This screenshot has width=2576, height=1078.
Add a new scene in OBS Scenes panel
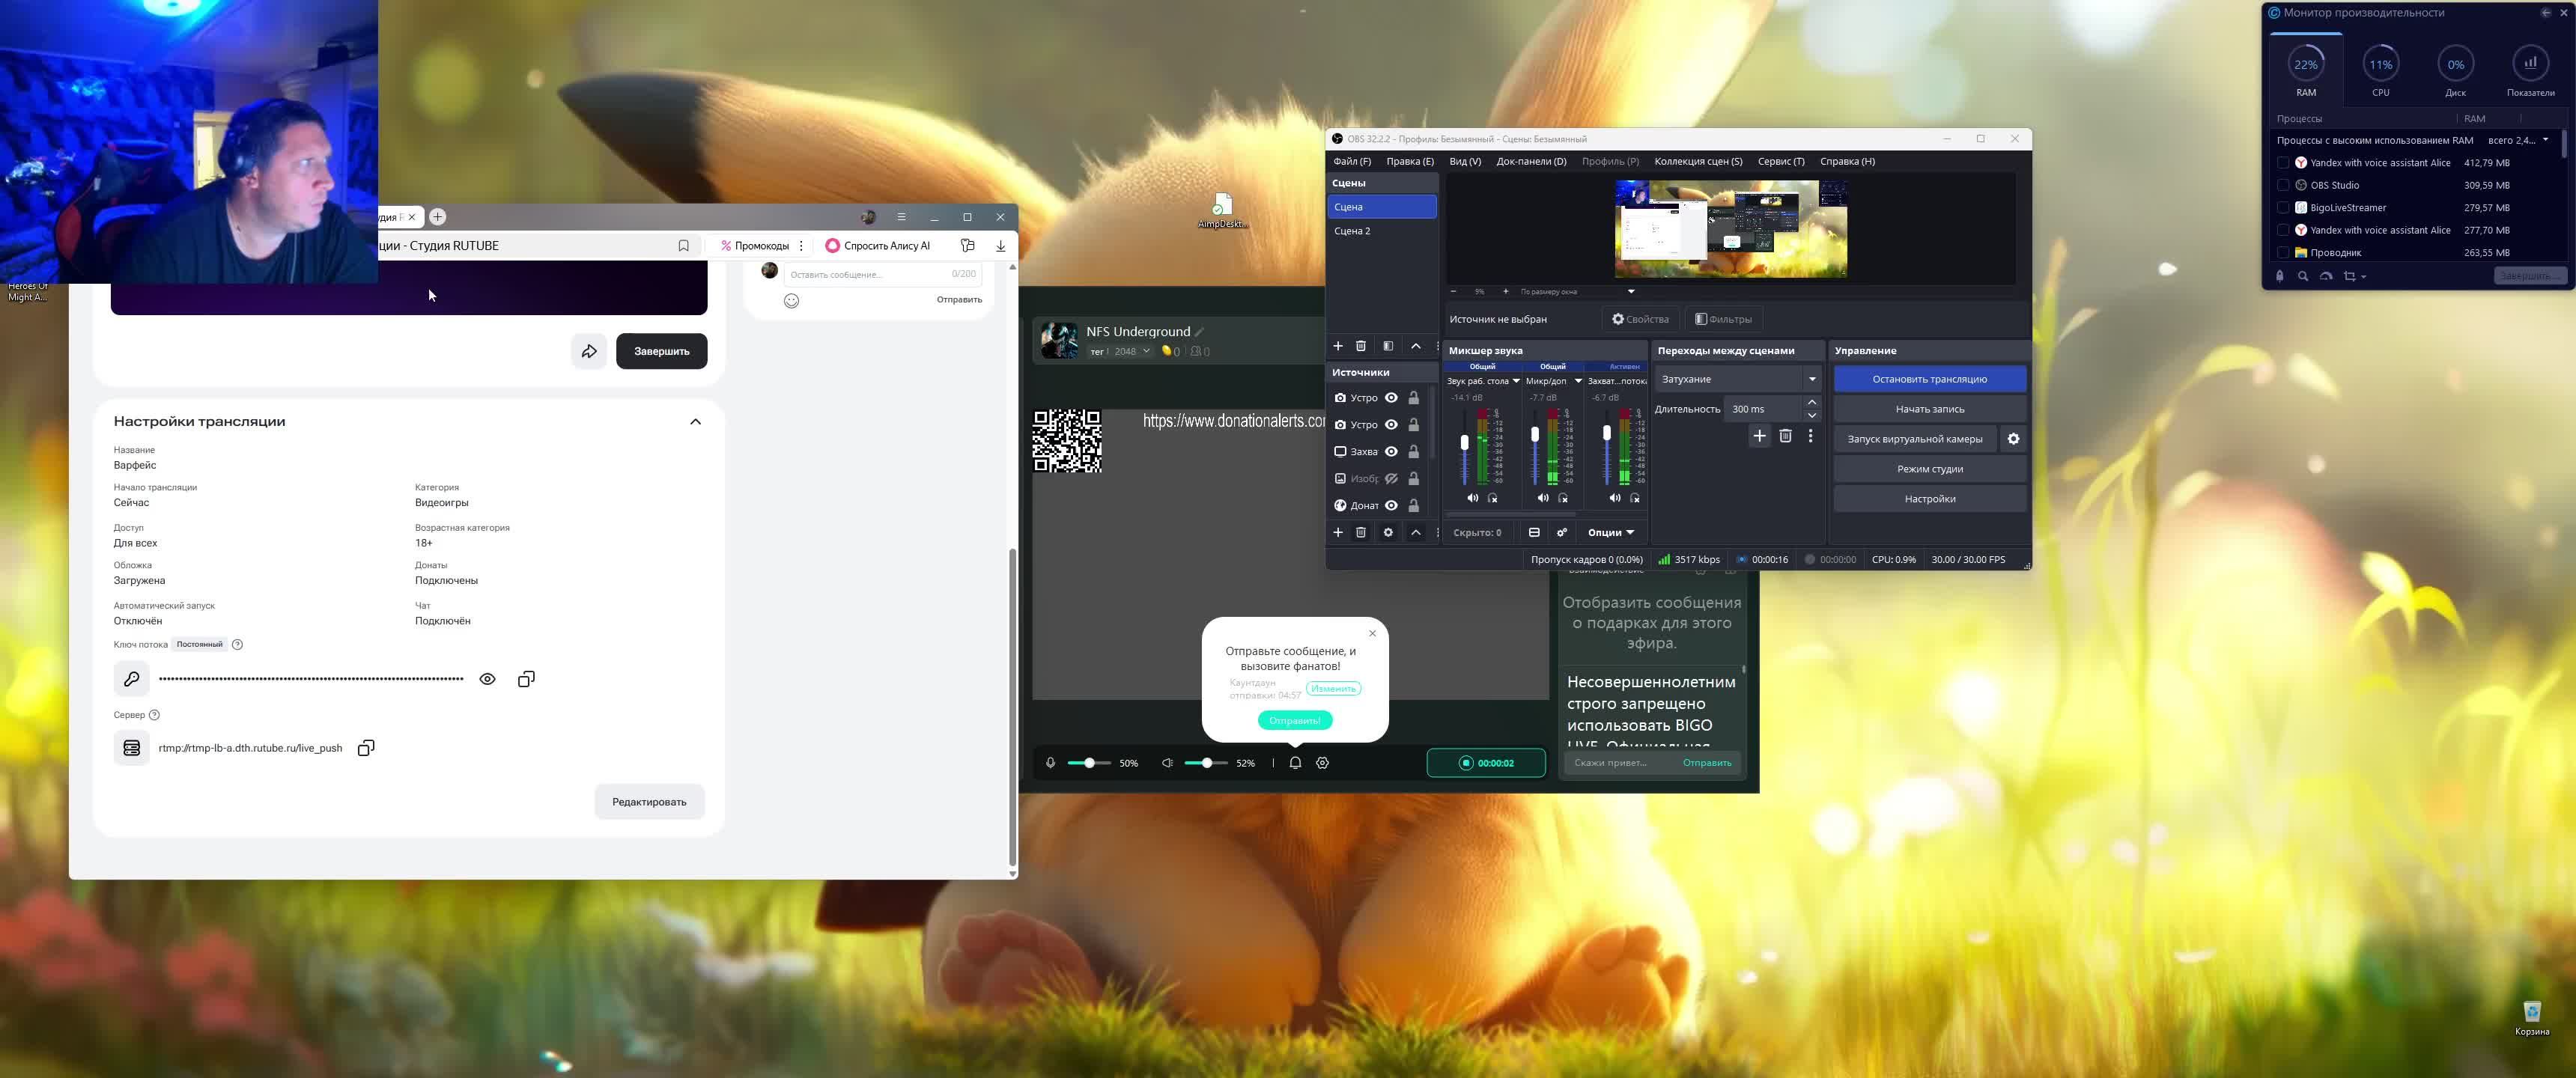(1338, 346)
